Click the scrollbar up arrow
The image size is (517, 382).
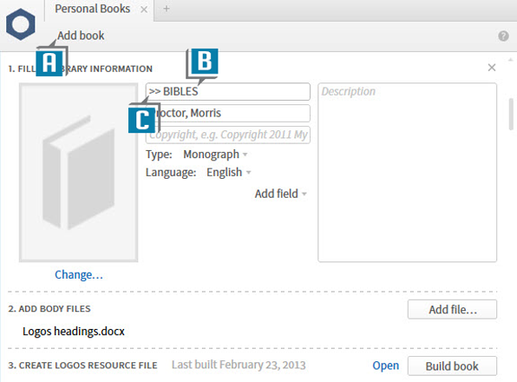[x=511, y=60]
